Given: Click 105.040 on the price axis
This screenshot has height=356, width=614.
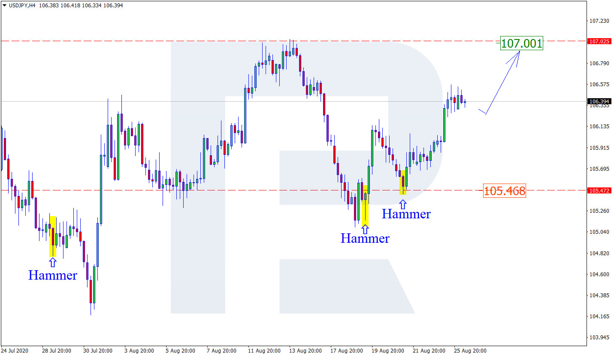Looking at the screenshot, I should [599, 232].
